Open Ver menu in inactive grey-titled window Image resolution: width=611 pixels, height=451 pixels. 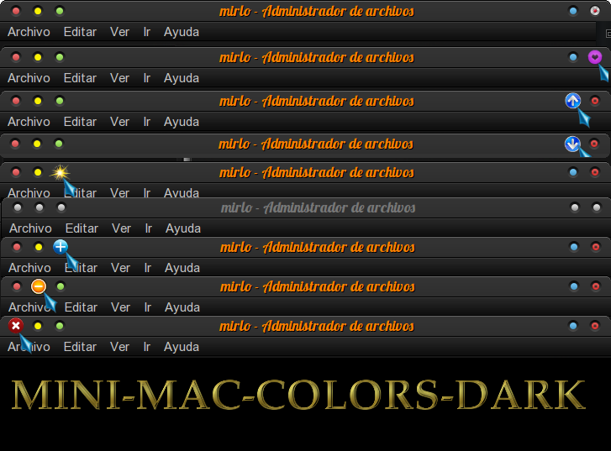(121, 228)
